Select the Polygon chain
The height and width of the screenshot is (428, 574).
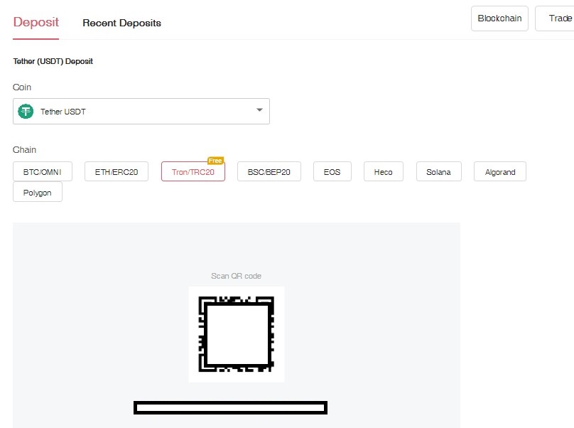point(38,192)
